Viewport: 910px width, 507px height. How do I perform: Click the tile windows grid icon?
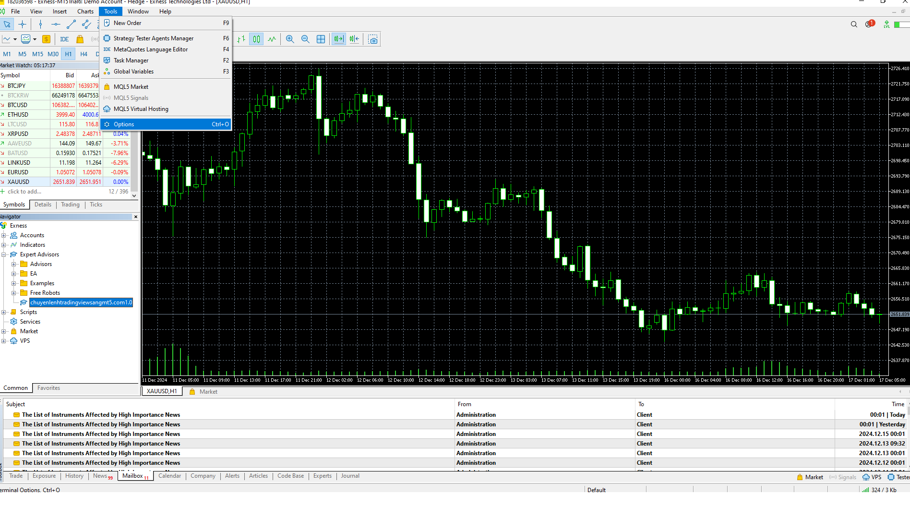pyautogui.click(x=321, y=39)
